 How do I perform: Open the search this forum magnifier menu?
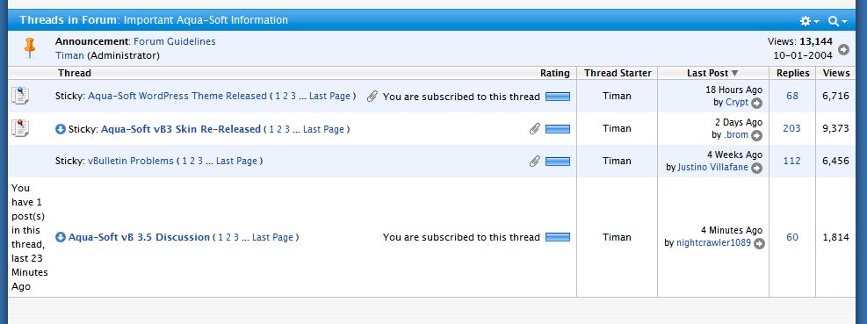837,21
